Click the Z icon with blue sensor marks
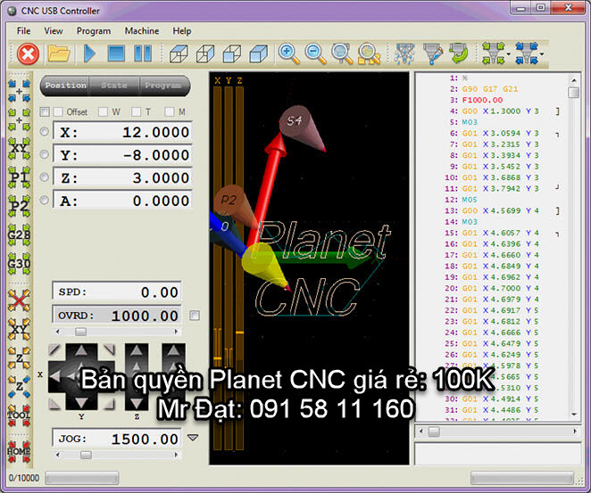 (19, 387)
